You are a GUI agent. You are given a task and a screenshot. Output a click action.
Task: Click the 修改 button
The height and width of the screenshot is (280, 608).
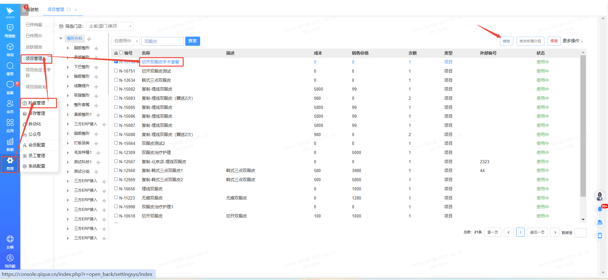[x=506, y=41]
